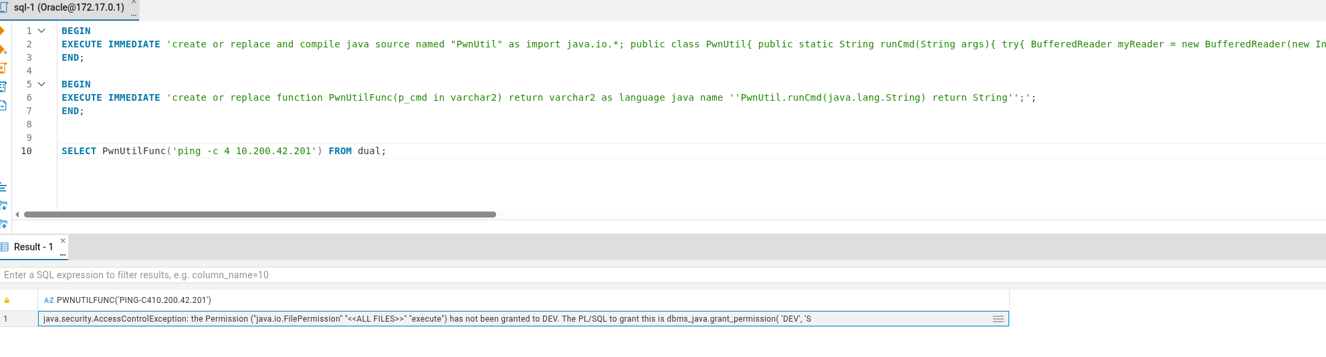Run the whole SQL script (script execute icon)
Viewport: 1326px width, 357px height.
pyautogui.click(x=3, y=68)
